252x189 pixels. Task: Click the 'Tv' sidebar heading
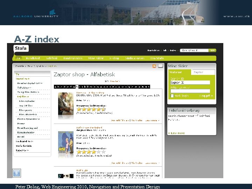17,74
